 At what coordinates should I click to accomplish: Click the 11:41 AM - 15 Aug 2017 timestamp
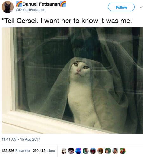pyautogui.click(x=21, y=139)
